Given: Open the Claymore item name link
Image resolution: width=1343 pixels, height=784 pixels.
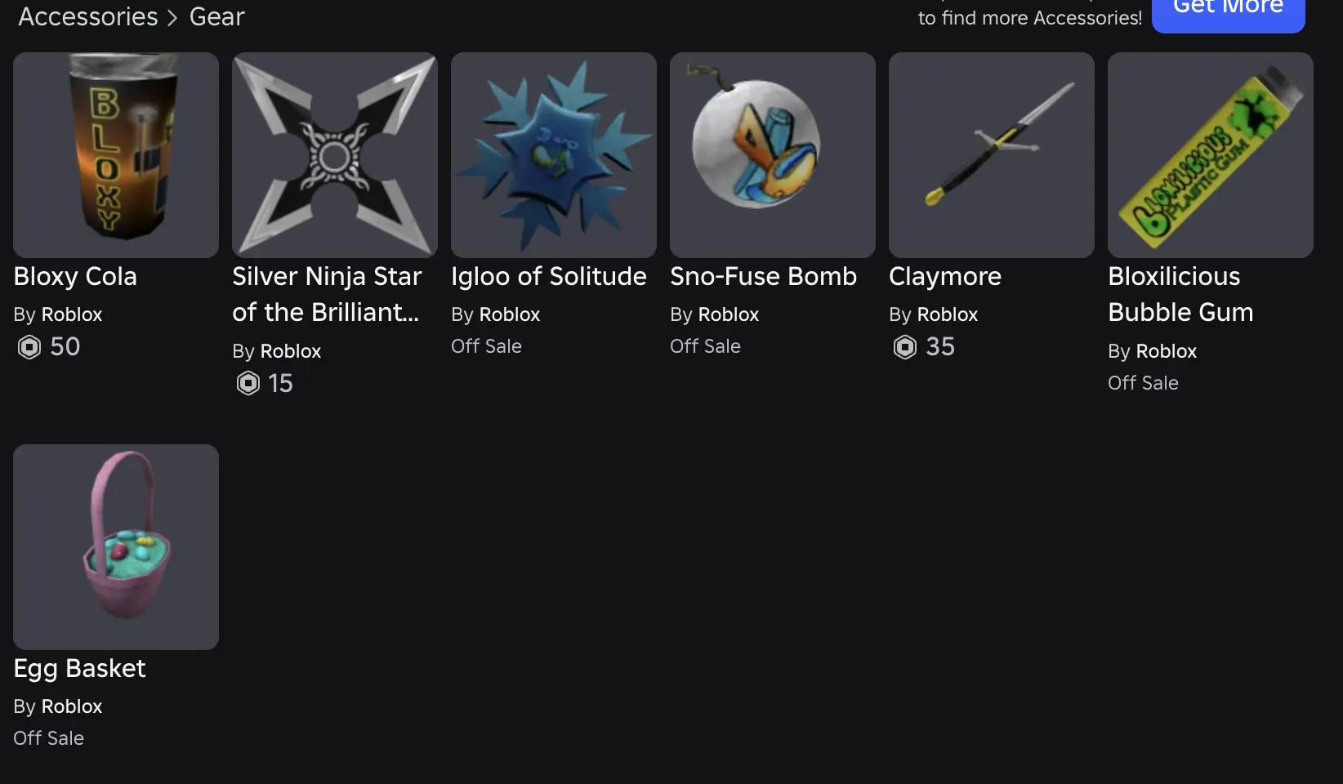Looking at the screenshot, I should (x=945, y=277).
